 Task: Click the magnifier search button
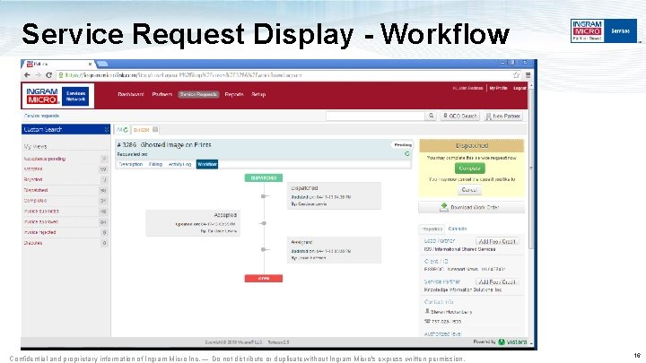click(x=431, y=116)
